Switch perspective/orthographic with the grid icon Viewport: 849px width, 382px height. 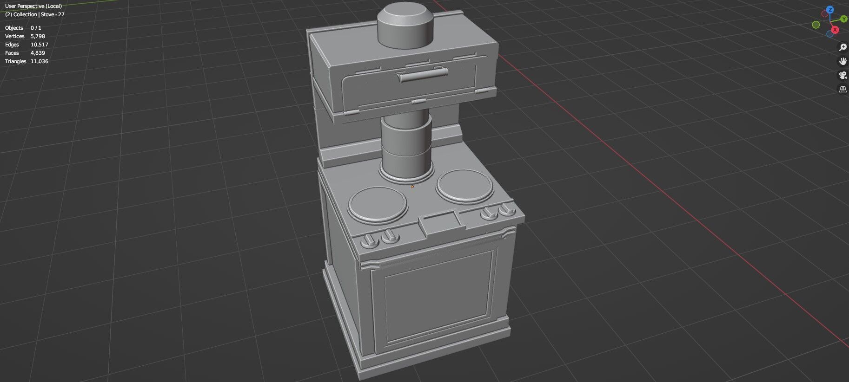[842, 90]
